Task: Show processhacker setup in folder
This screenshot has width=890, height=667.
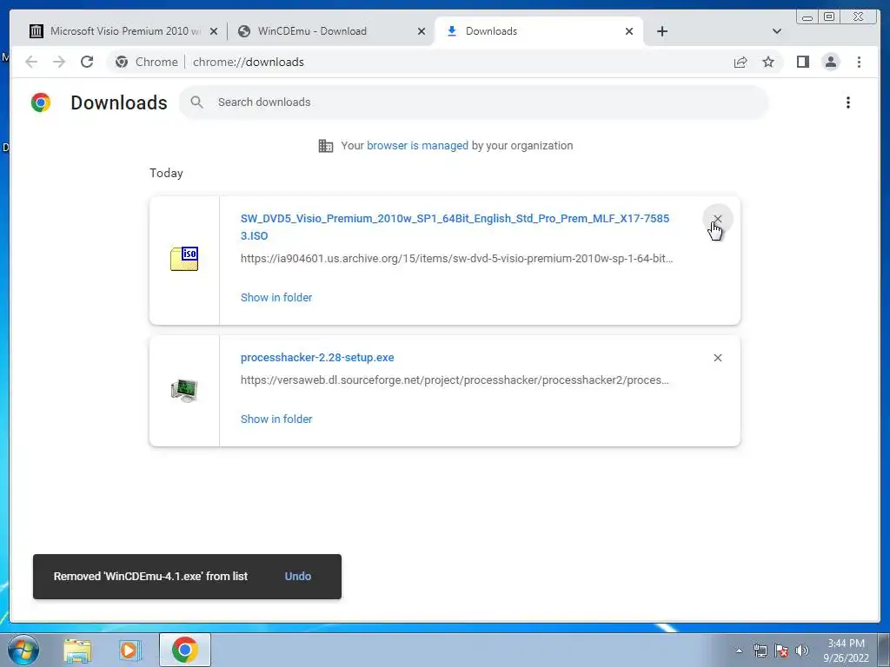Action: (x=276, y=419)
